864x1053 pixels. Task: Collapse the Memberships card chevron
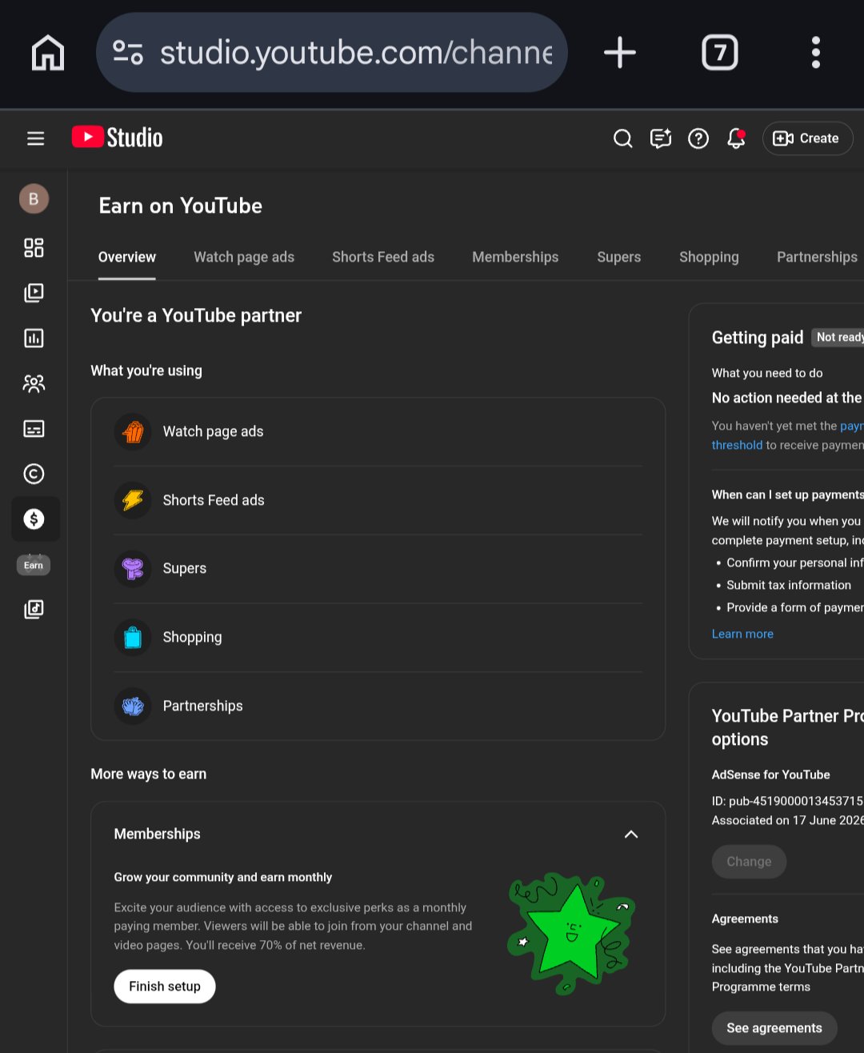coord(631,835)
